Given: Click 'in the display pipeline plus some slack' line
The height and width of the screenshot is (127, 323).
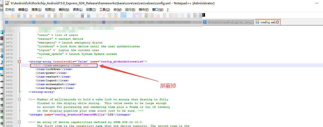Looking at the screenshot, I should (90, 111).
